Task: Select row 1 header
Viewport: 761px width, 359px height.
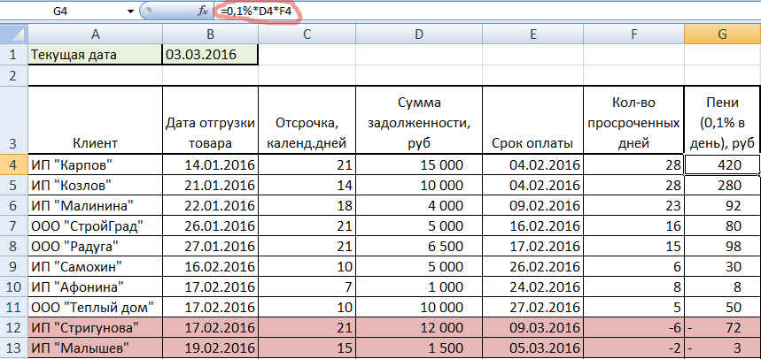Action: point(14,55)
